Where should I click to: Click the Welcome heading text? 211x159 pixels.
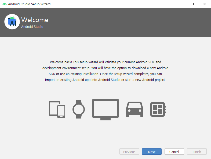(x=35, y=20)
